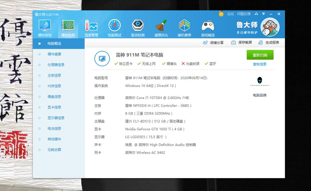This screenshot has height=191, width=311.
Task: Open the 驱动检测 driver detection
Action: coord(138,28)
